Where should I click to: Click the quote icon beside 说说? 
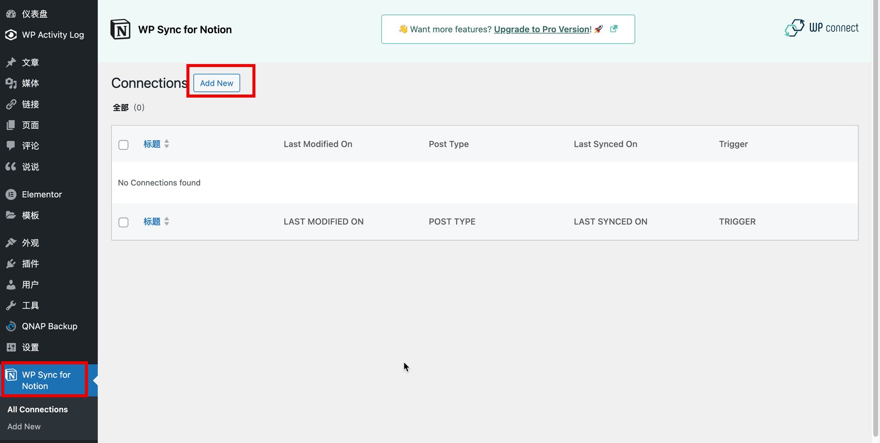click(x=11, y=167)
